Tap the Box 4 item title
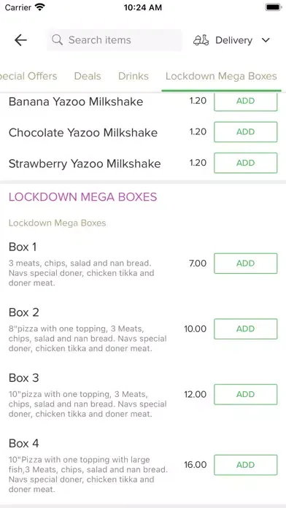The image size is (286, 508). [24, 443]
